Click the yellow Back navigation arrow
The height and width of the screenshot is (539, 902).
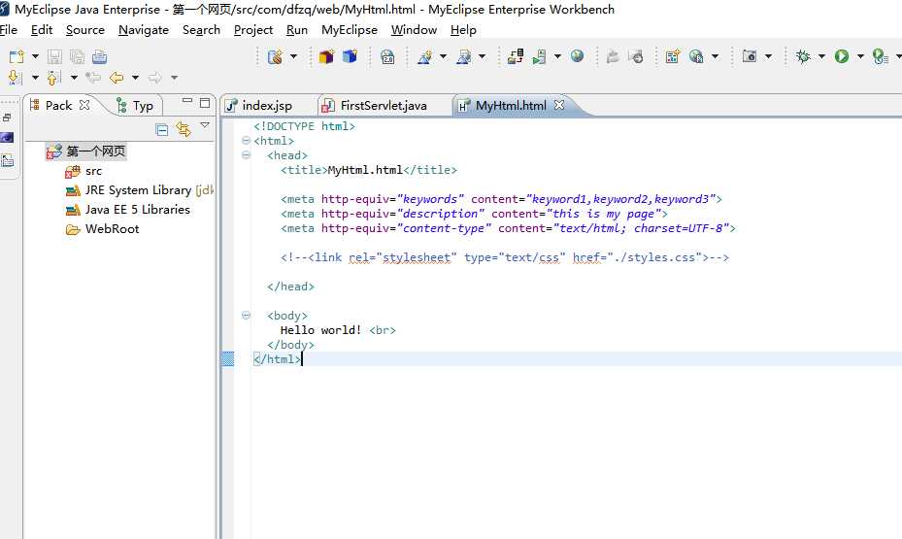point(117,77)
